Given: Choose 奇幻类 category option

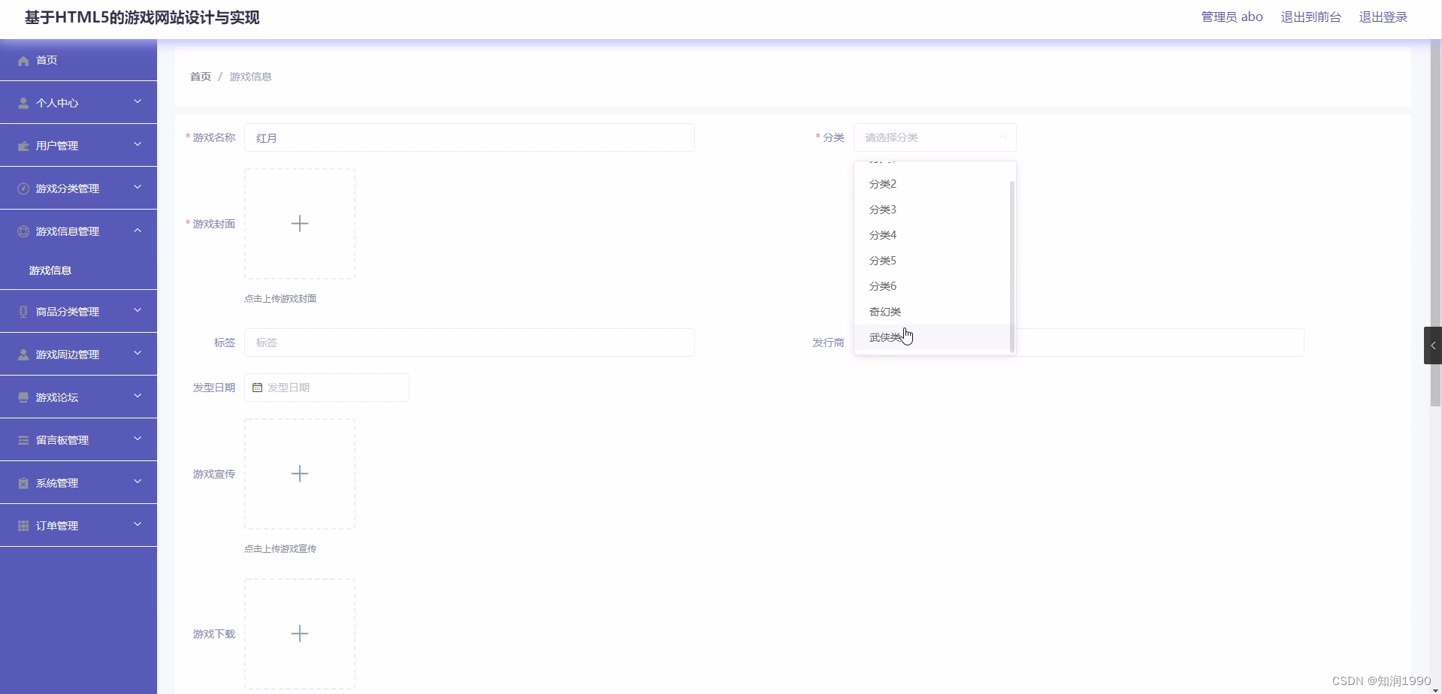Looking at the screenshot, I should [x=884, y=311].
